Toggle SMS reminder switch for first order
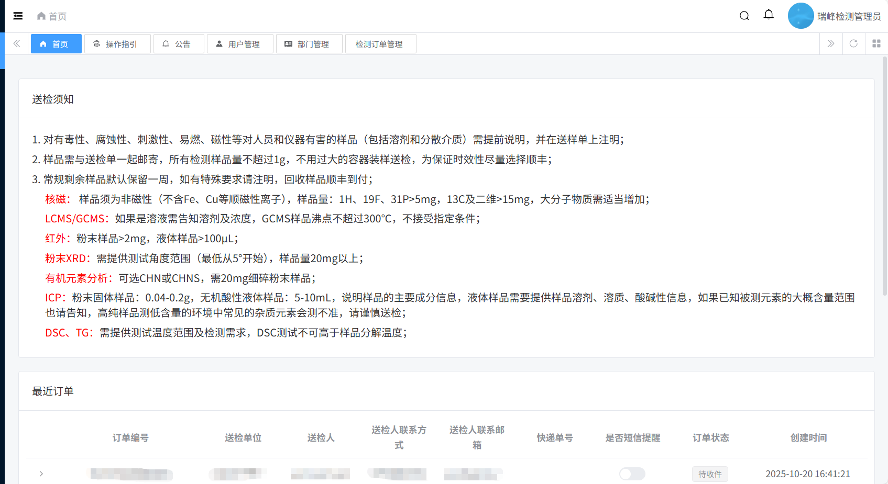888x484 pixels. click(x=632, y=474)
